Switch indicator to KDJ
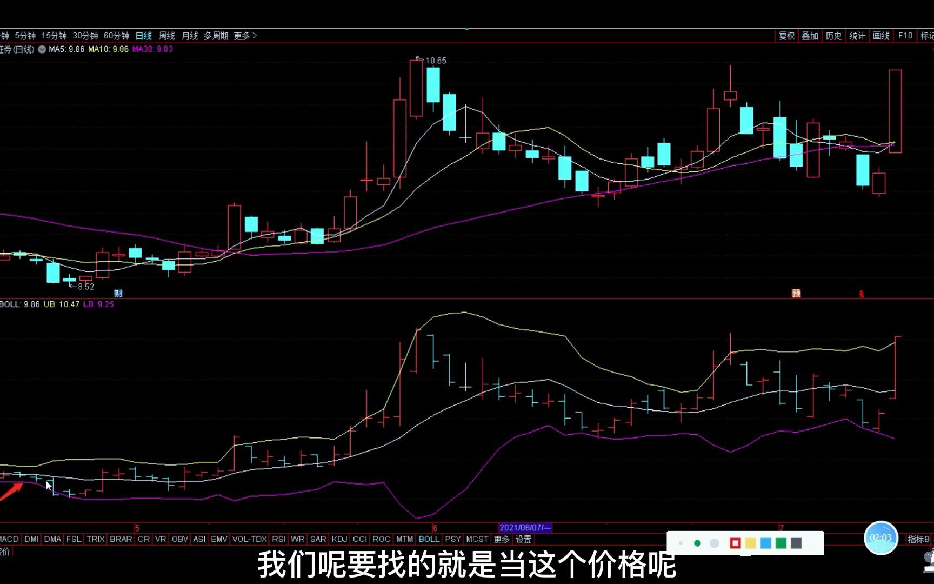This screenshot has width=934, height=584. click(x=339, y=539)
